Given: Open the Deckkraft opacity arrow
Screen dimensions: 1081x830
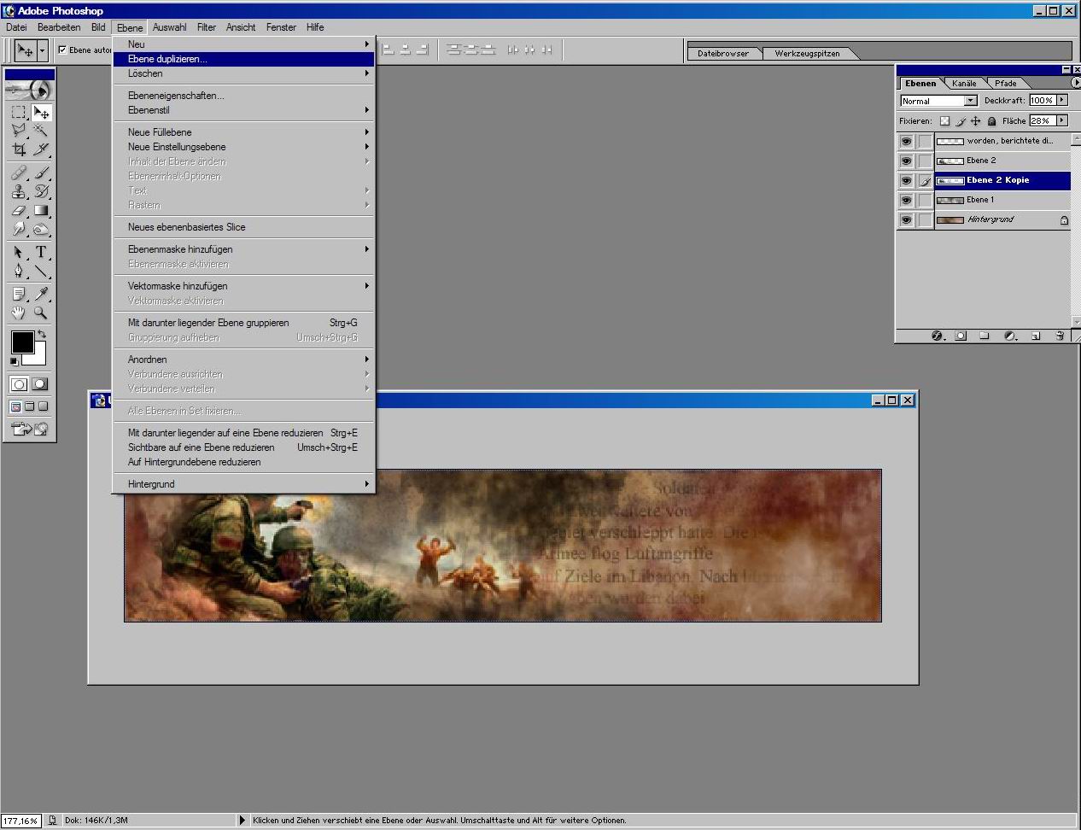Looking at the screenshot, I should pos(1062,100).
